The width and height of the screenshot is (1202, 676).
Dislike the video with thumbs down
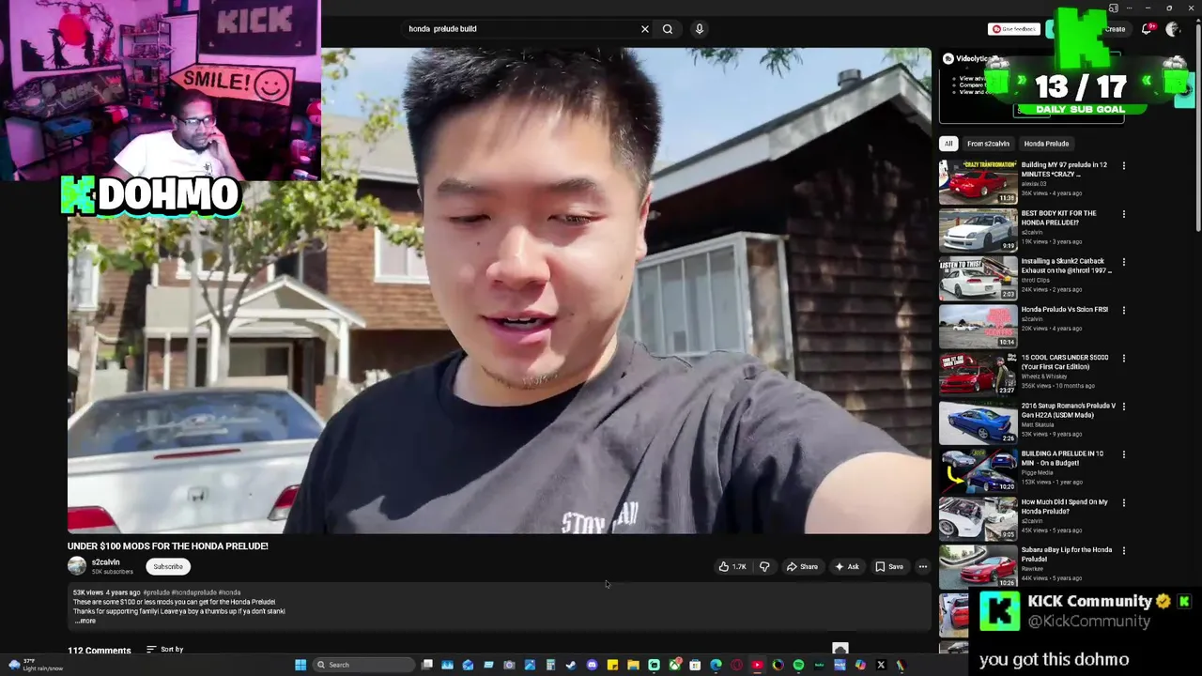(x=764, y=566)
